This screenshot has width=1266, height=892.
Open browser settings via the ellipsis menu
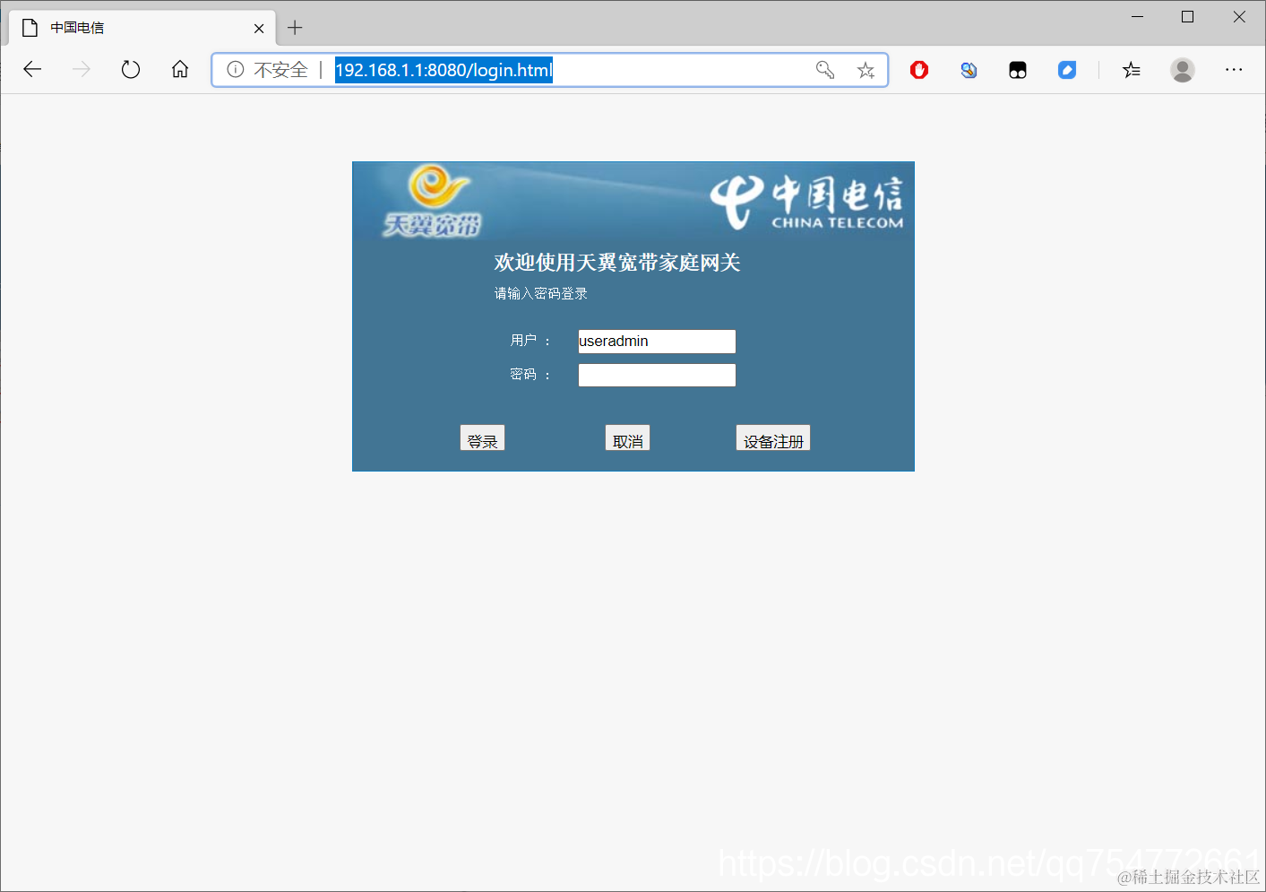pos(1235,69)
